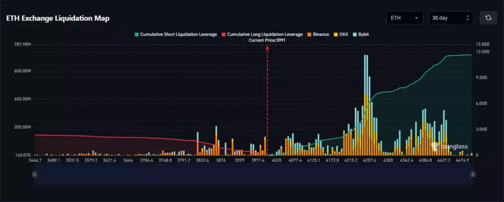The image size is (504, 202).
Task: Click the orange Binance legend swatch
Action: click(309, 34)
